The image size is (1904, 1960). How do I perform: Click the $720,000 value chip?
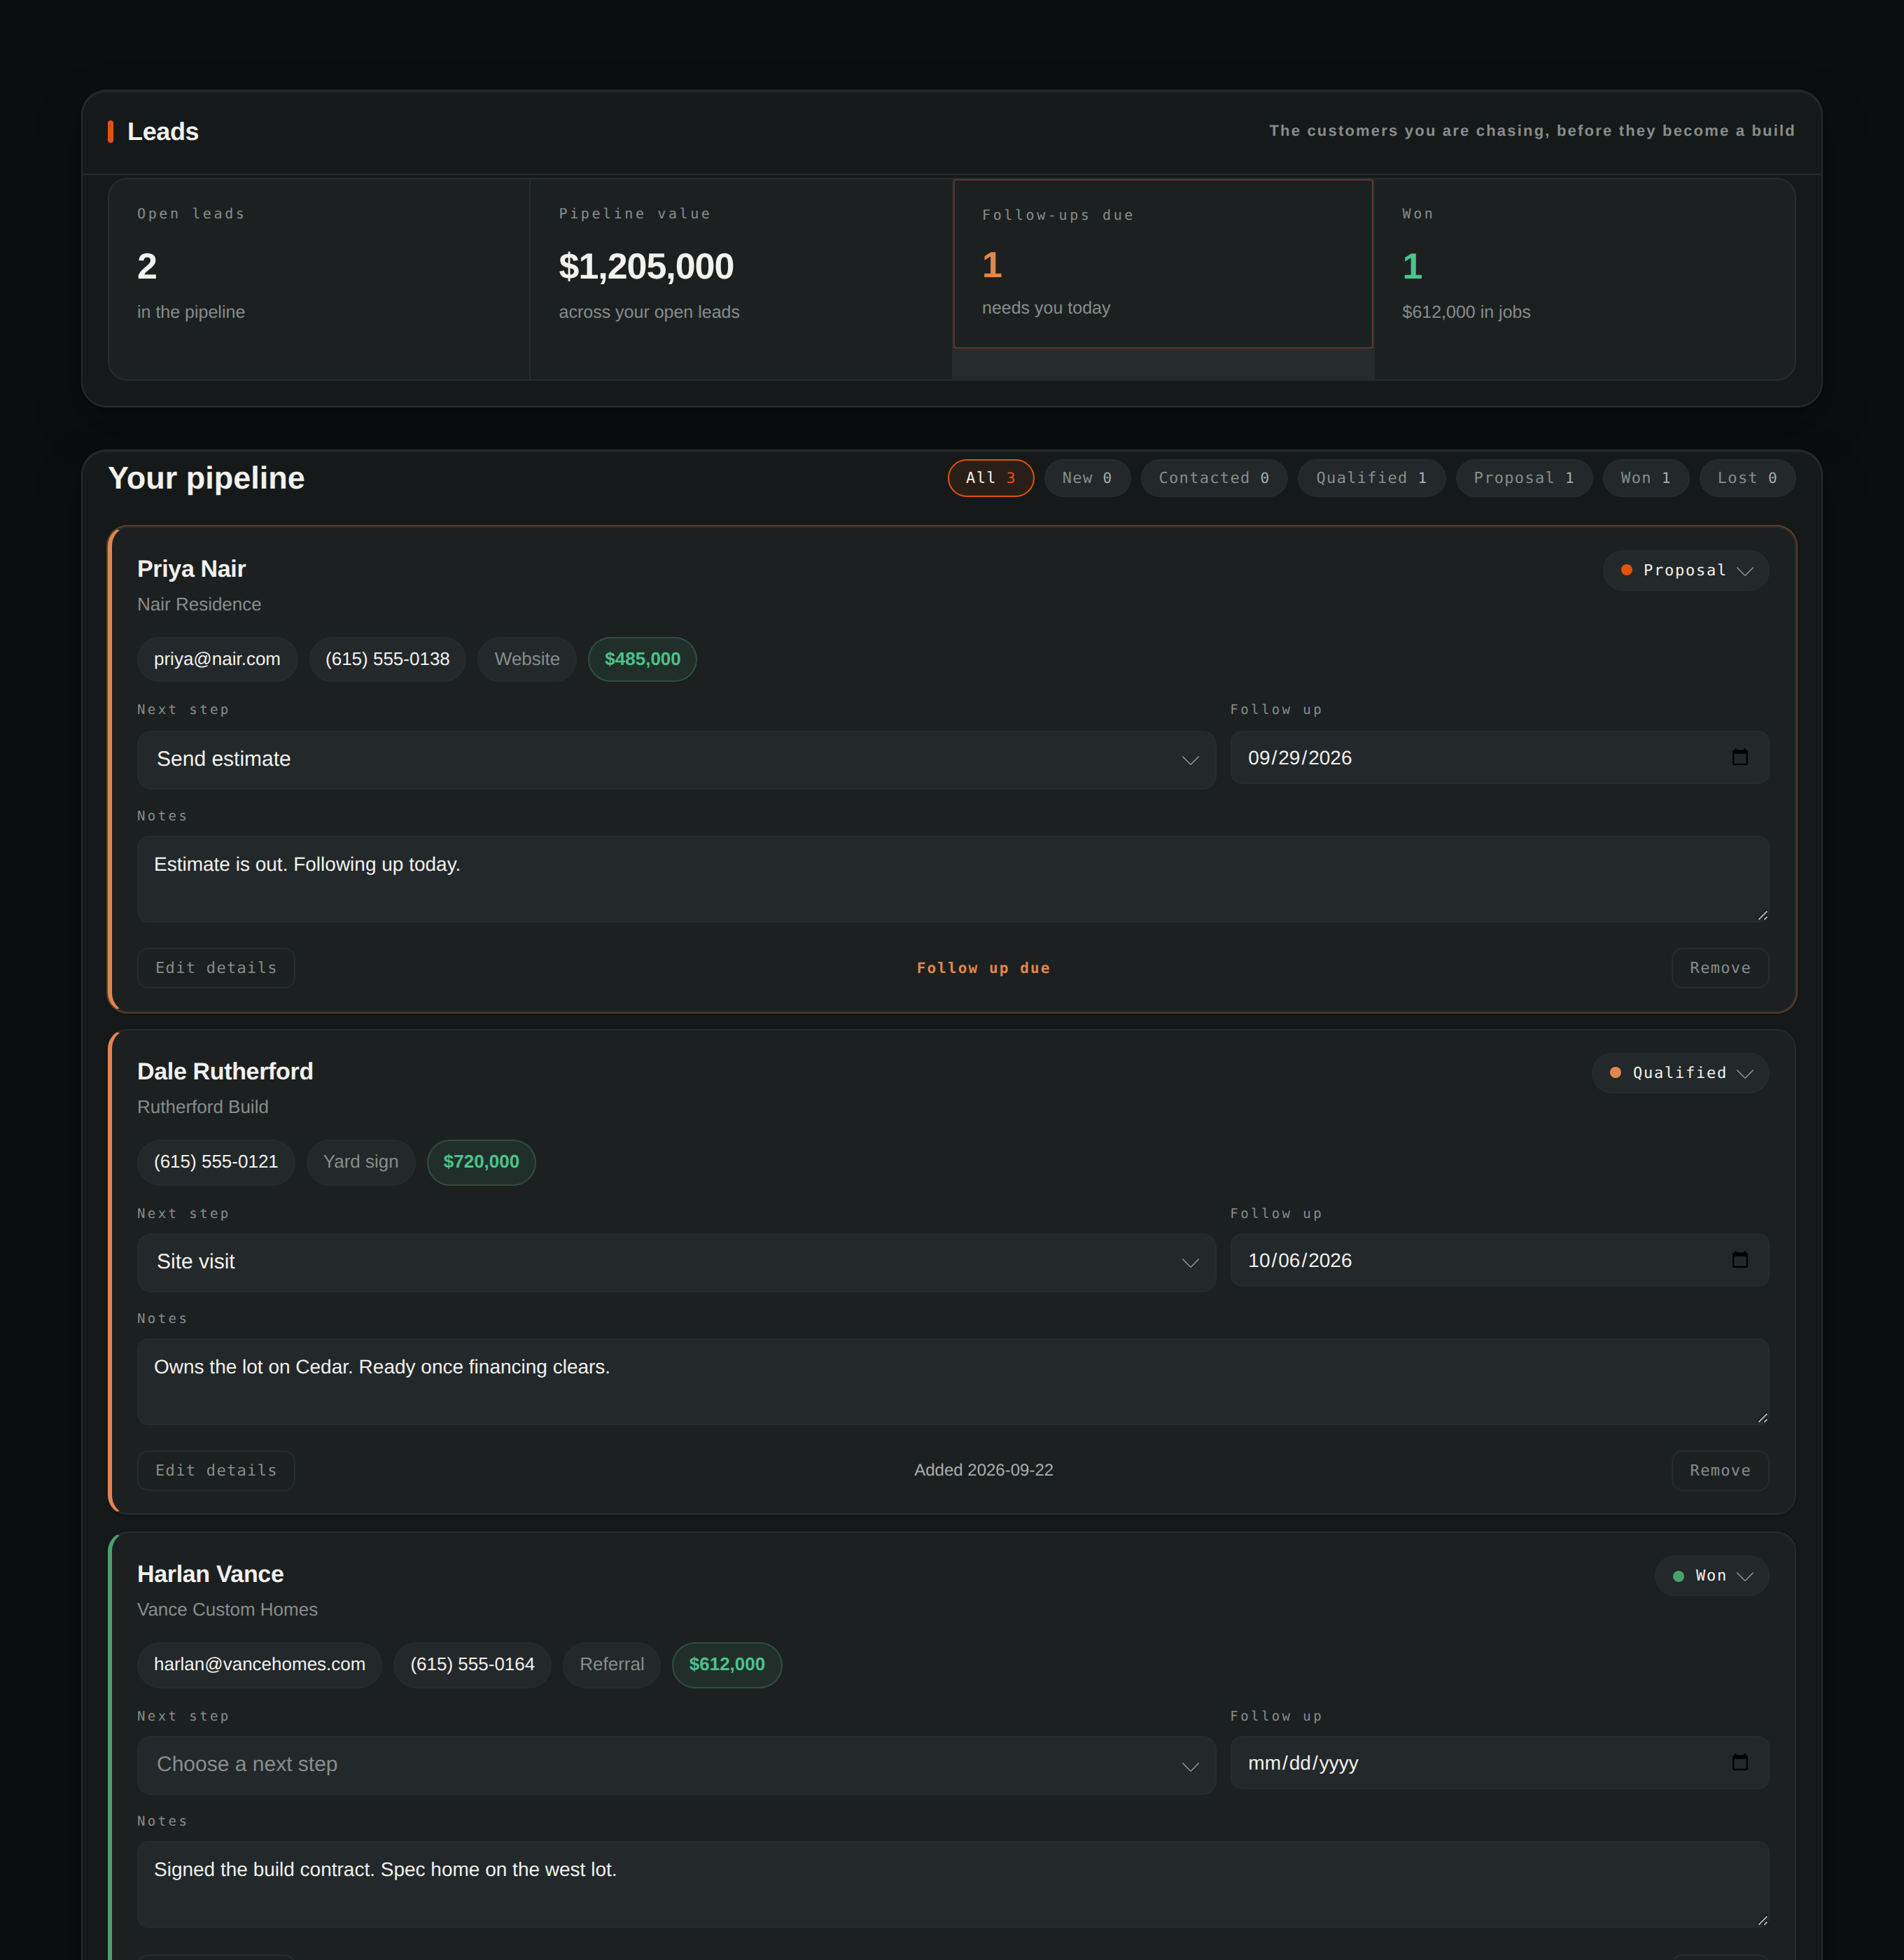[481, 1162]
